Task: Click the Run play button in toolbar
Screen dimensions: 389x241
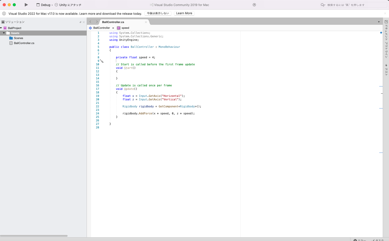Action: [x=26, y=5]
